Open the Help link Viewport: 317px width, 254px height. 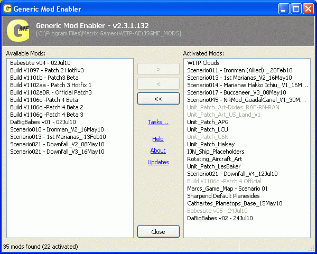click(158, 139)
